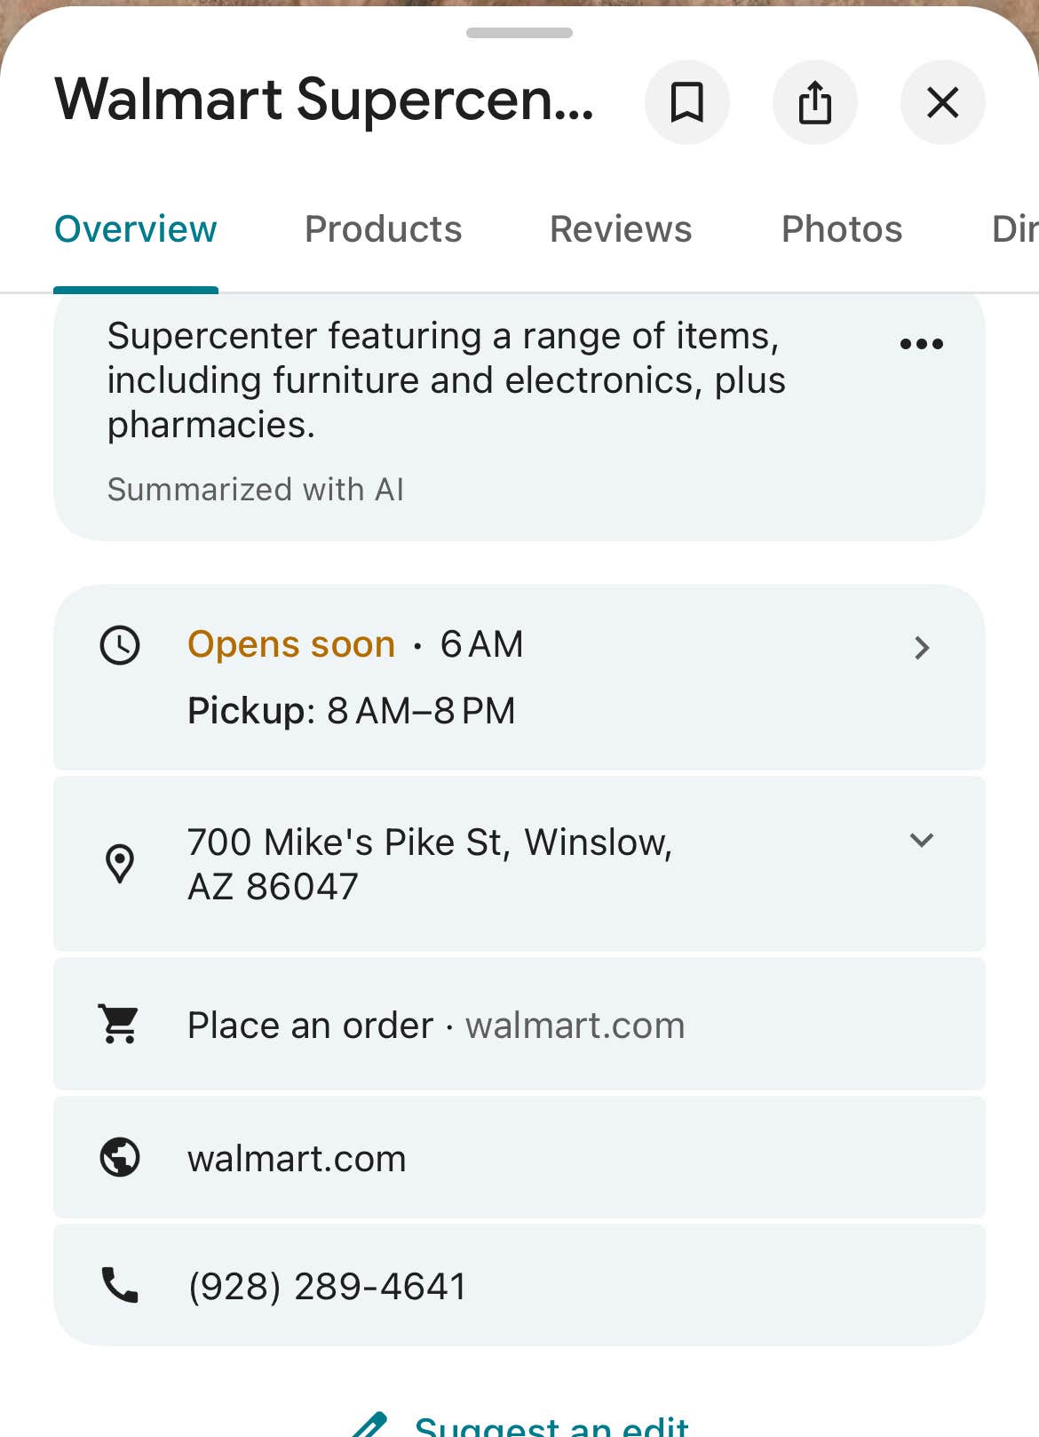This screenshot has width=1039, height=1437.
Task: Click the shopping cart icon for ordering
Action: click(118, 1024)
